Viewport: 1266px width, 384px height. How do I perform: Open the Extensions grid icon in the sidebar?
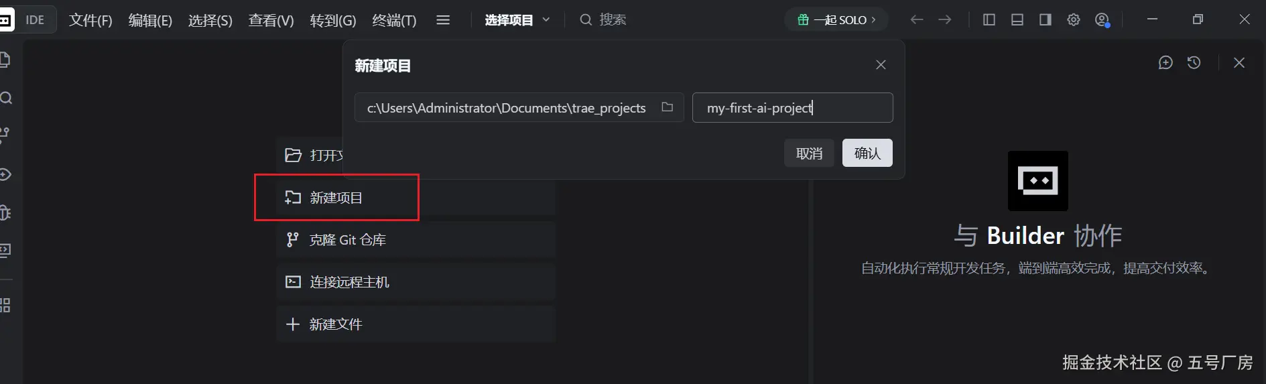pyautogui.click(x=5, y=306)
